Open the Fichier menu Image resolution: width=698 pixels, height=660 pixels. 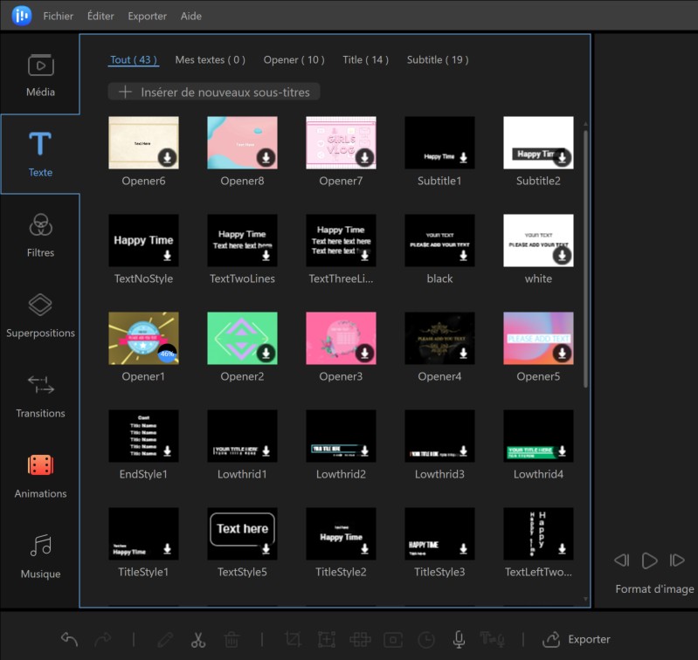pos(59,16)
